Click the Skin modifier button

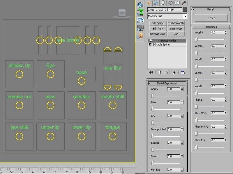[x=176, y=34]
